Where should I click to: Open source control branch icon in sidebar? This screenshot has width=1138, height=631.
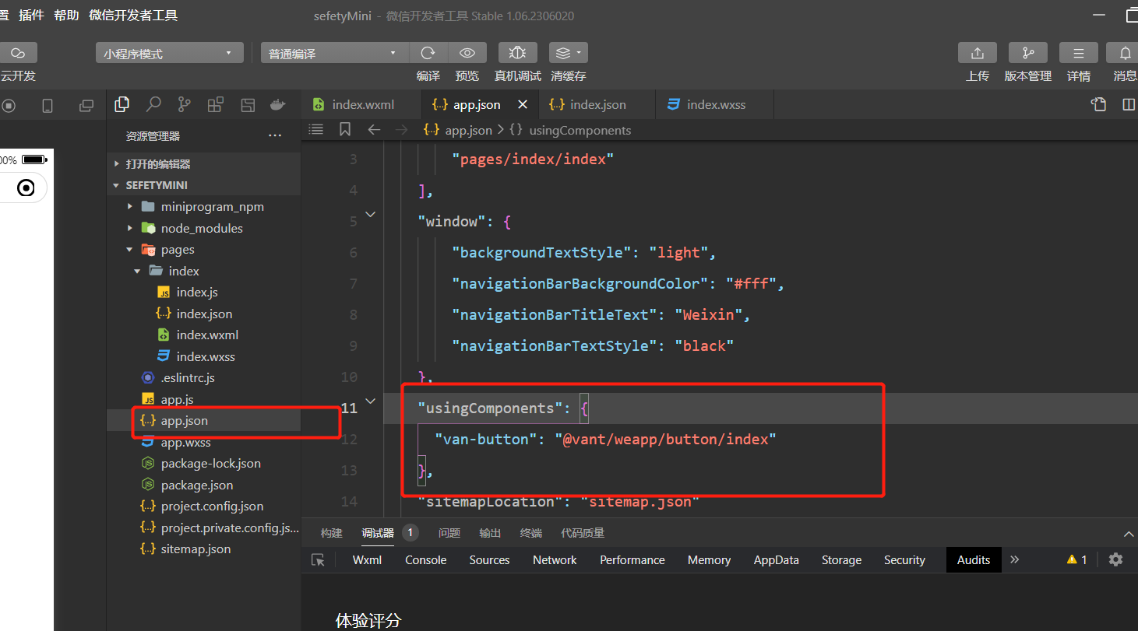tap(184, 104)
